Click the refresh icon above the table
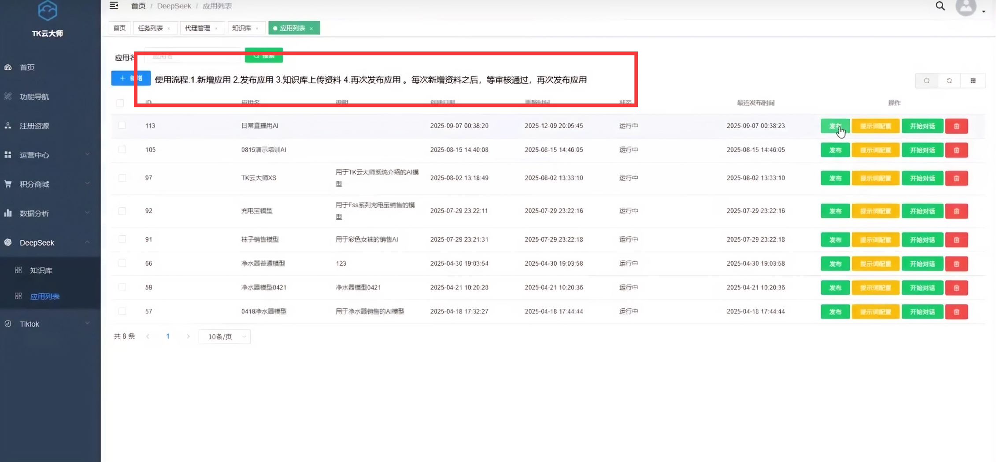996x462 pixels. coord(950,81)
